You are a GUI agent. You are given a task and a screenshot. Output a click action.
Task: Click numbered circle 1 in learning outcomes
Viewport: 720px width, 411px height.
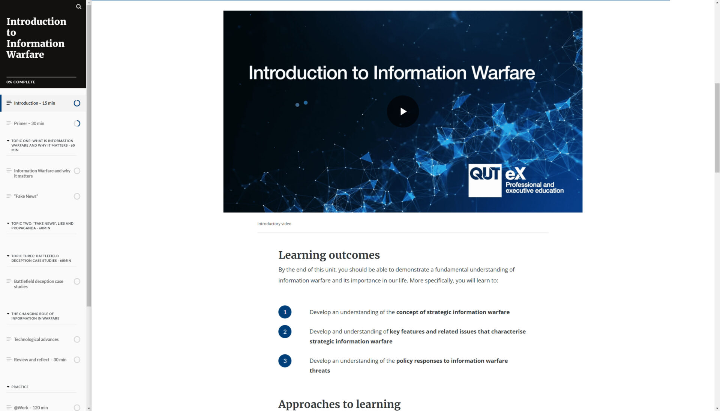click(285, 312)
